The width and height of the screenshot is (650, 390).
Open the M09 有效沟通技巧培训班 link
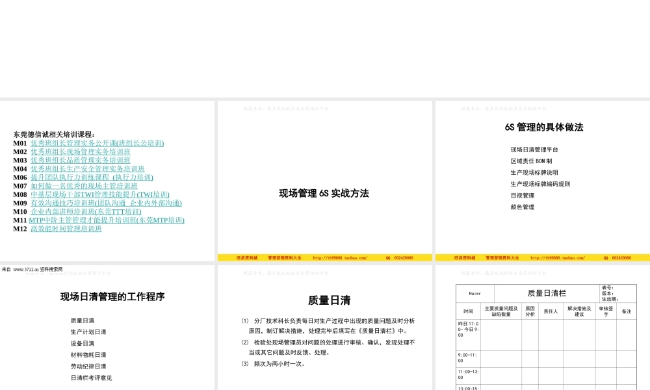(107, 203)
